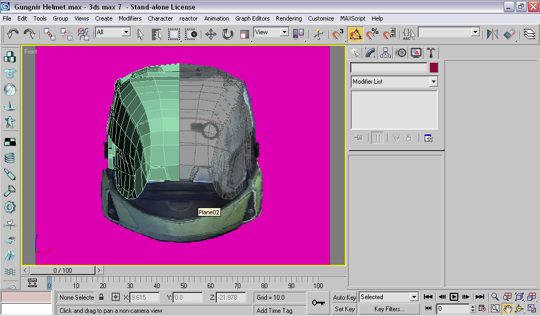Switch to the Utilities hammer tab
The height and width of the screenshot is (316, 540).
point(431,53)
